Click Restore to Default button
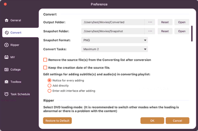 pos(57,120)
